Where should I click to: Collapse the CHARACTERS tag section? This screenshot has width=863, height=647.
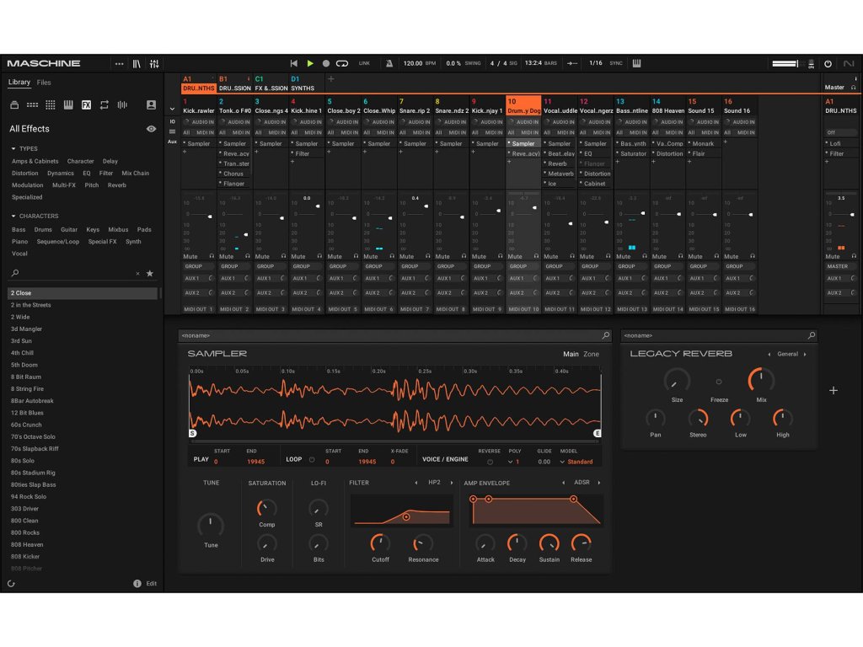(13, 217)
